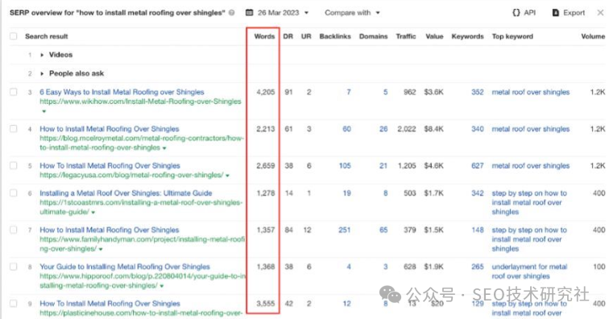Tick the checkbox for the familyhandyman result
Image resolution: width=609 pixels, height=319 pixels.
14,230
